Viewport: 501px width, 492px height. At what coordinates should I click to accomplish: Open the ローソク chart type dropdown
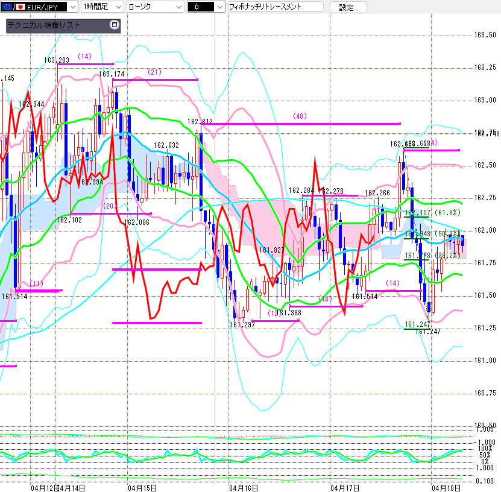[x=156, y=7]
